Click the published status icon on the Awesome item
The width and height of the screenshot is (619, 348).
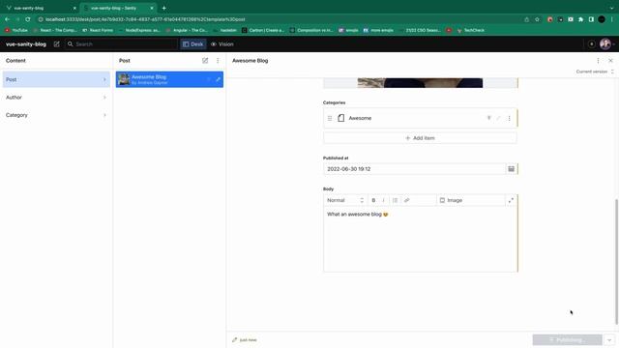(x=488, y=118)
